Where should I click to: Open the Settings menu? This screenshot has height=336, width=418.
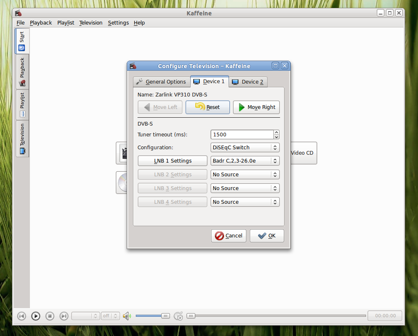(x=118, y=23)
